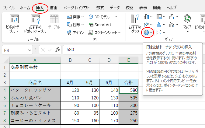Open the データ tab
The image size is (205, 128).
coord(115,8)
